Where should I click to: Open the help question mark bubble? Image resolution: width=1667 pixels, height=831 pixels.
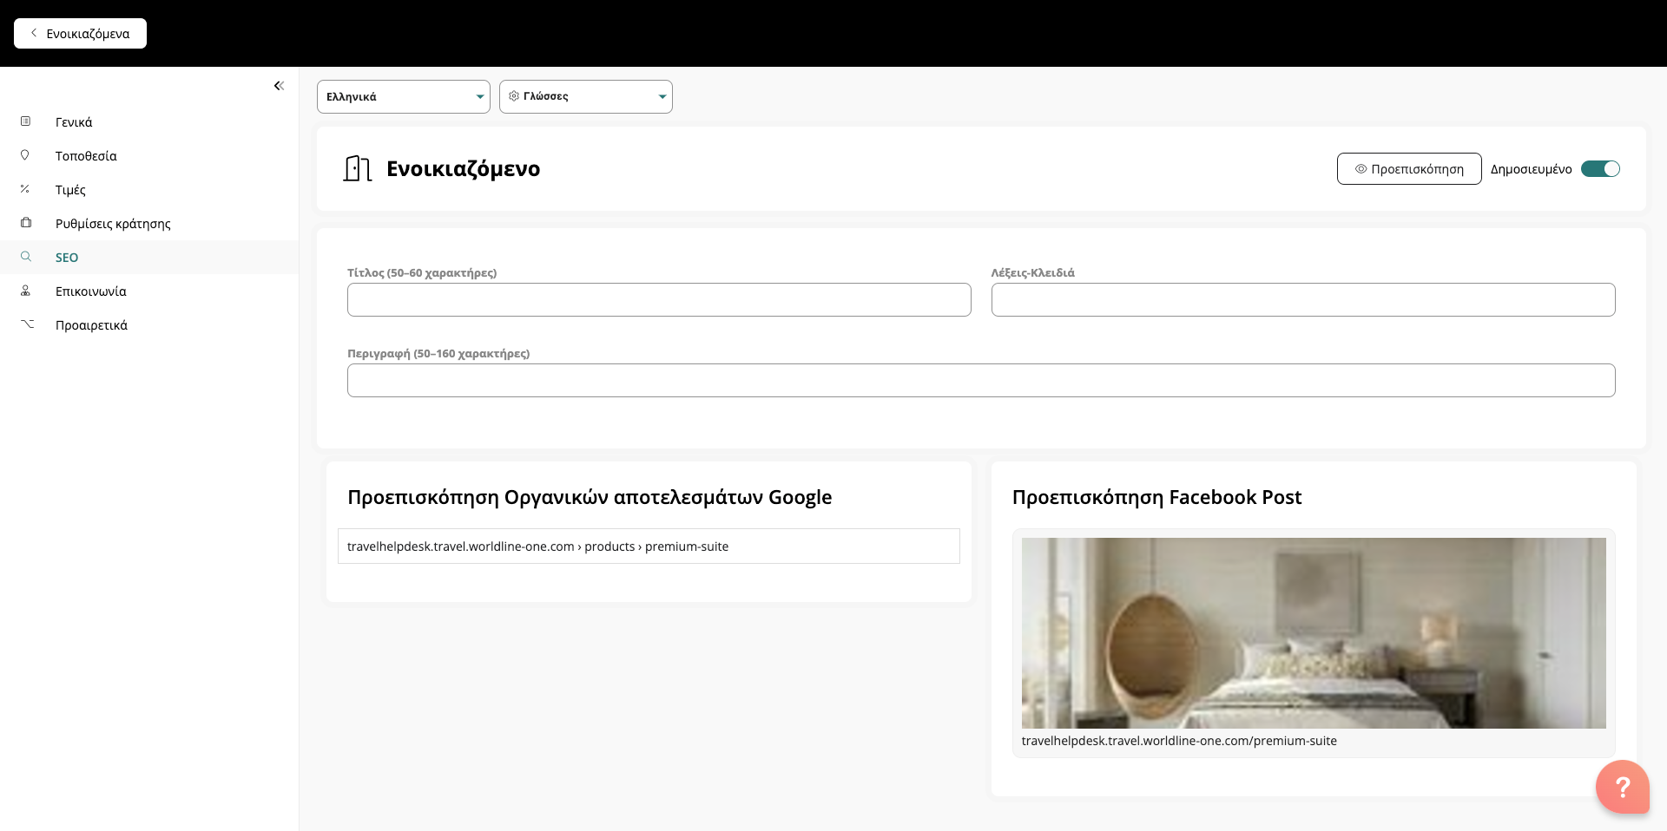[1622, 786]
